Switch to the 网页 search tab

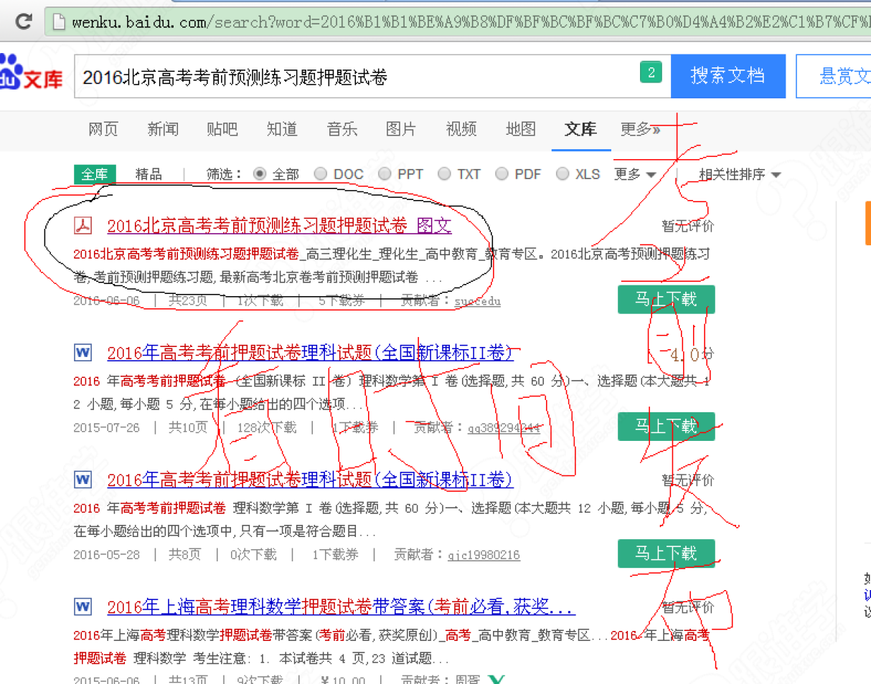click(103, 129)
